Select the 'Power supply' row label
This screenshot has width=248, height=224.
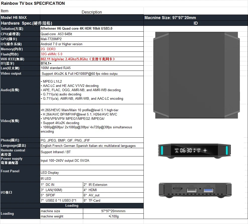(20, 161)
